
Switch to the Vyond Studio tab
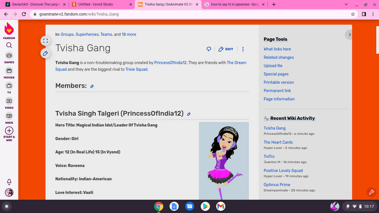point(99,4)
